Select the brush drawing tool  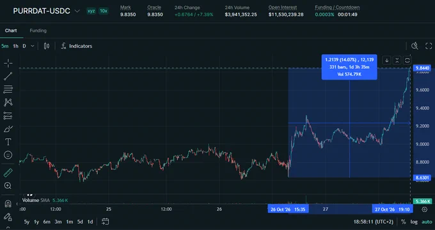[x=8, y=129]
